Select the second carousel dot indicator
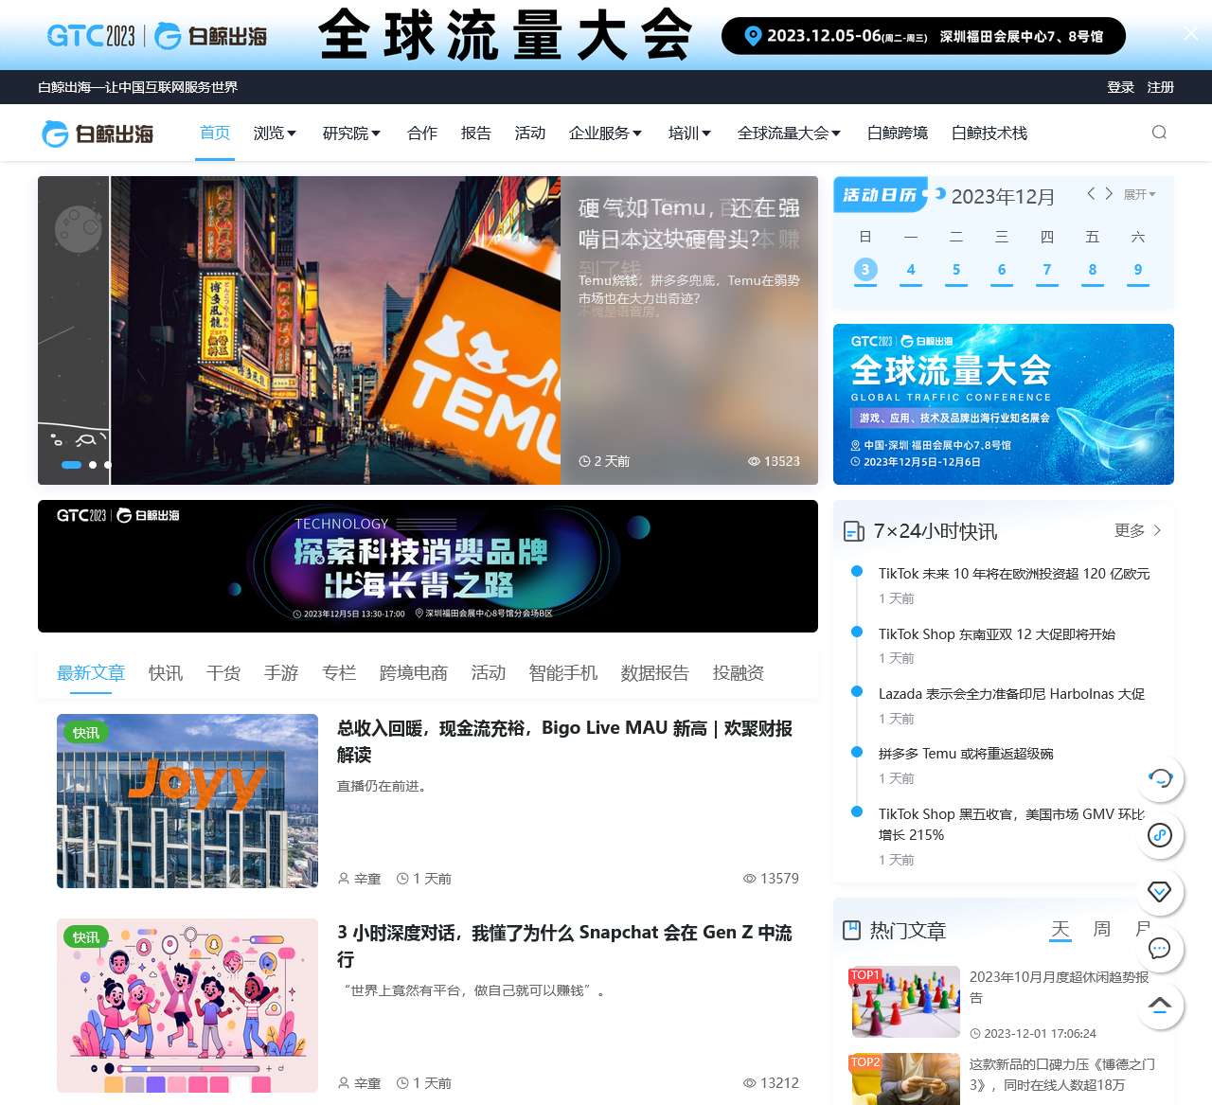1212x1105 pixels. pyautogui.click(x=93, y=465)
